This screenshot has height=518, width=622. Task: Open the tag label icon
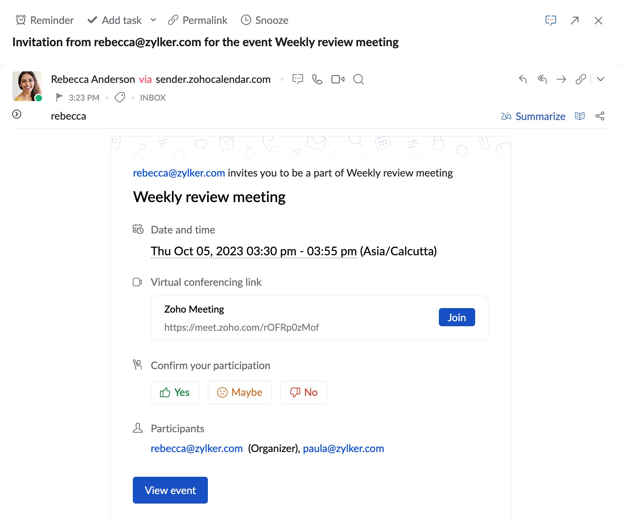pyautogui.click(x=120, y=98)
